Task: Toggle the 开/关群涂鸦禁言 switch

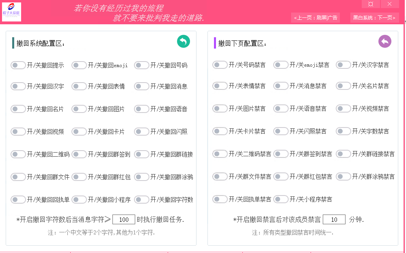Action: click(343, 176)
